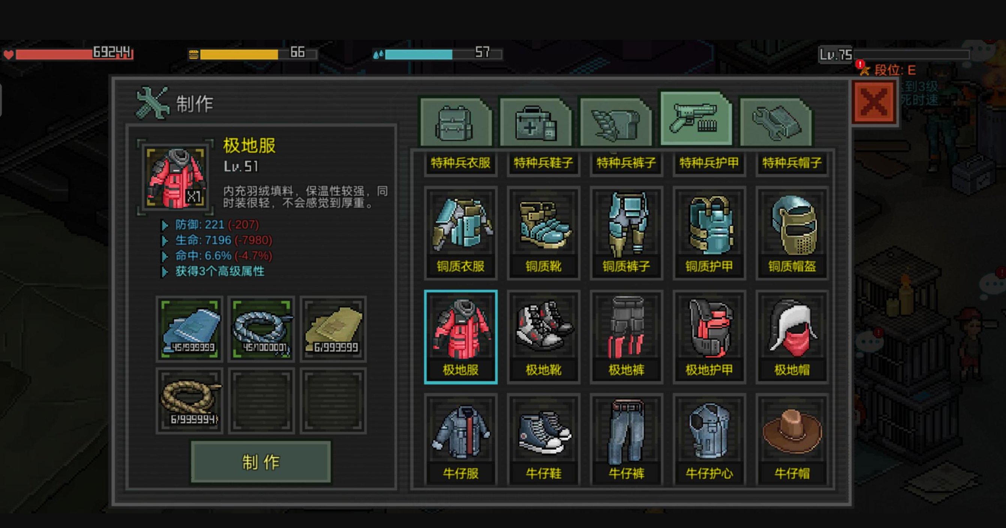Image resolution: width=1006 pixels, height=528 pixels.
Task: Click the 段位: E rank label
Action: pyautogui.click(x=895, y=70)
